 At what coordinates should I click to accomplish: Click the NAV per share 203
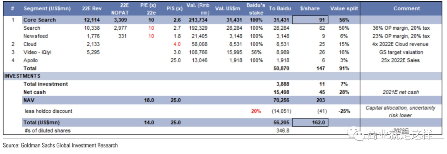(x=321, y=100)
